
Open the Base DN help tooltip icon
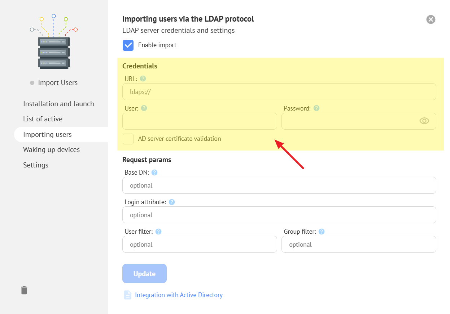click(x=154, y=172)
